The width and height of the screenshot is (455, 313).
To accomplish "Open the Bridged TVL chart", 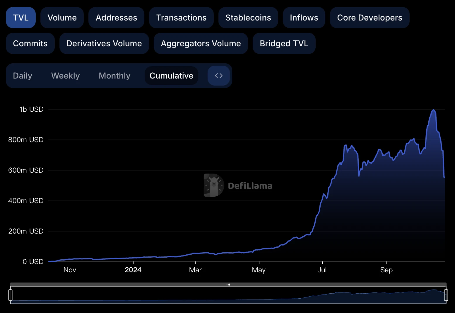I will (x=284, y=43).
